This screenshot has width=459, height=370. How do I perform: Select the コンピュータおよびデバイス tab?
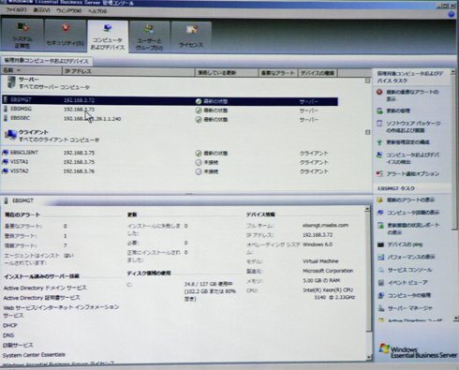(108, 37)
